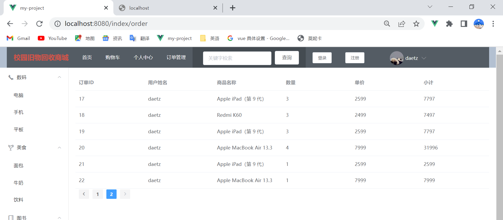Focus the 关键字检索 search field

pyautogui.click(x=237, y=58)
